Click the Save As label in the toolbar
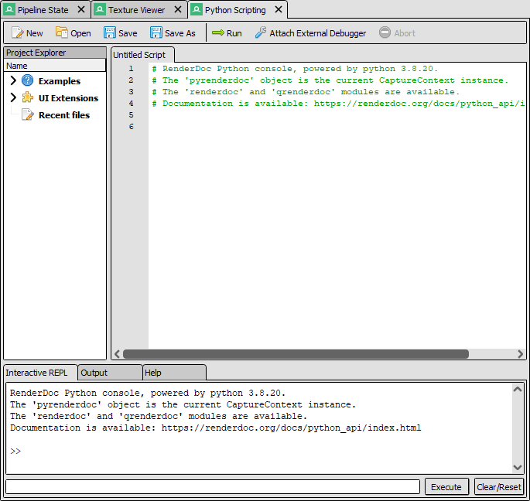Screen dimensions: 530x501 [180, 33]
